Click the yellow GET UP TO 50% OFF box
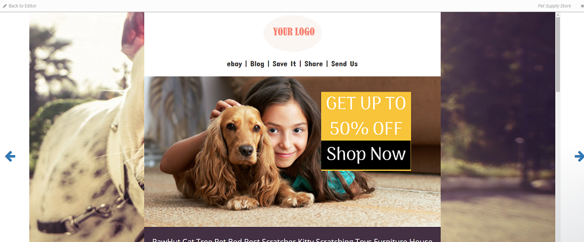 (x=366, y=116)
